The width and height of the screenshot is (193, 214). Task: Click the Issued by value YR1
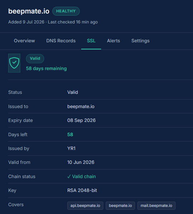(x=71, y=149)
